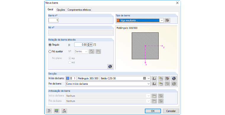Click the Cancelar button
This screenshot has height=115, width=225.
click(x=171, y=111)
